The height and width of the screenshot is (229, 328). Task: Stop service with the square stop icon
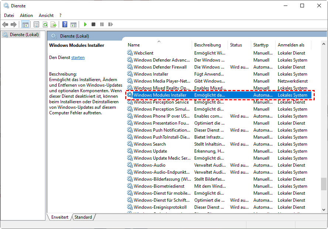[93, 24]
